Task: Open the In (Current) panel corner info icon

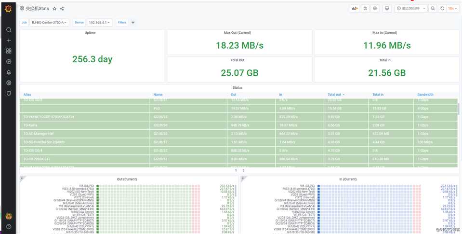Action: [x=243, y=178]
